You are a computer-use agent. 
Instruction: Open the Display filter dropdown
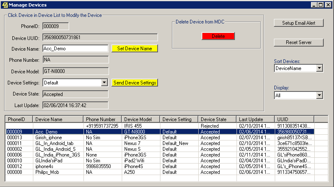319,95
